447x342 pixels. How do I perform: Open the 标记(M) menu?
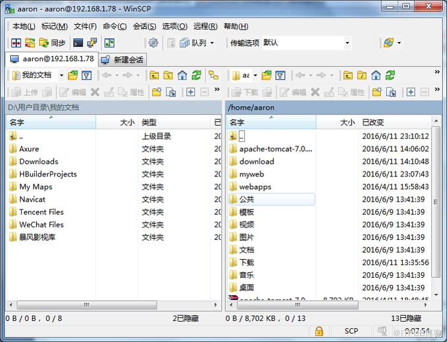coord(55,26)
